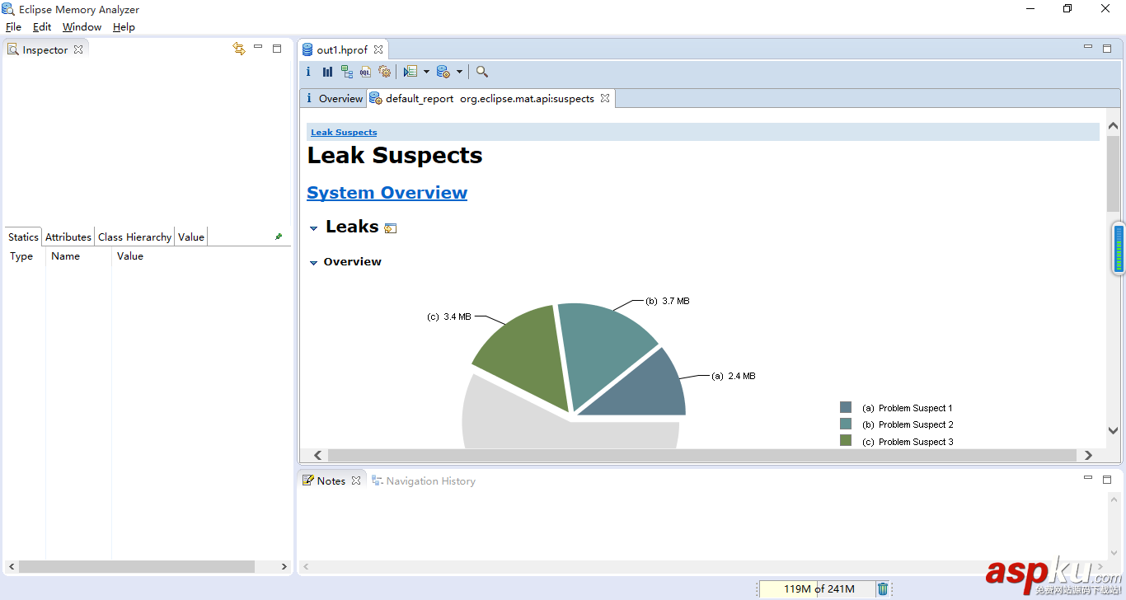The image size is (1126, 600).
Task: Collapse the Leaks section triangle
Action: (313, 228)
